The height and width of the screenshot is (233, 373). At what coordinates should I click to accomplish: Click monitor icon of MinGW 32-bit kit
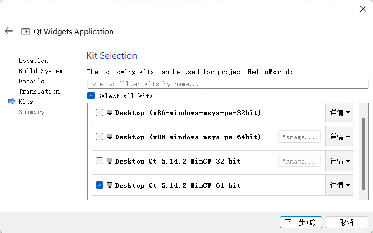point(110,161)
